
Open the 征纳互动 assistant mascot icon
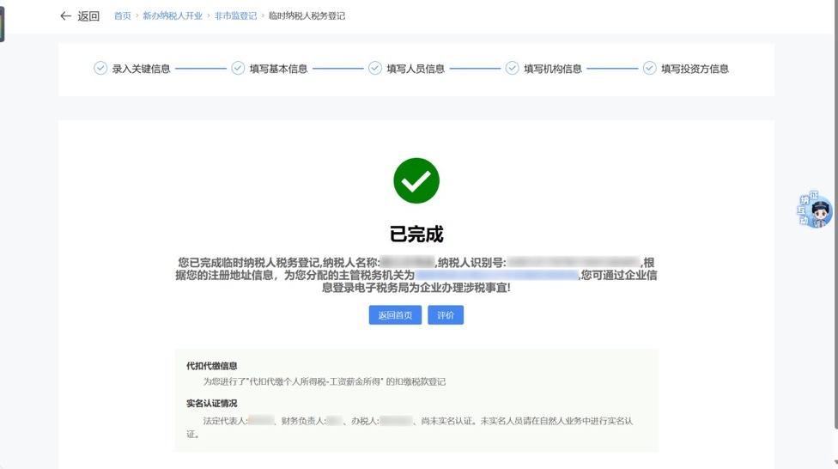click(x=815, y=210)
